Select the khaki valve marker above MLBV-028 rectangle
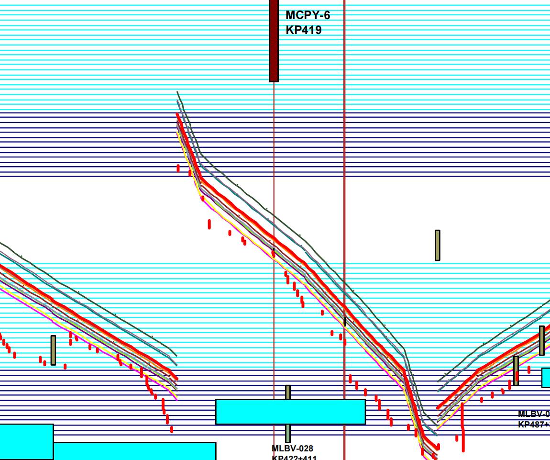Viewport: 550px width, 460px height. pyautogui.click(x=288, y=392)
